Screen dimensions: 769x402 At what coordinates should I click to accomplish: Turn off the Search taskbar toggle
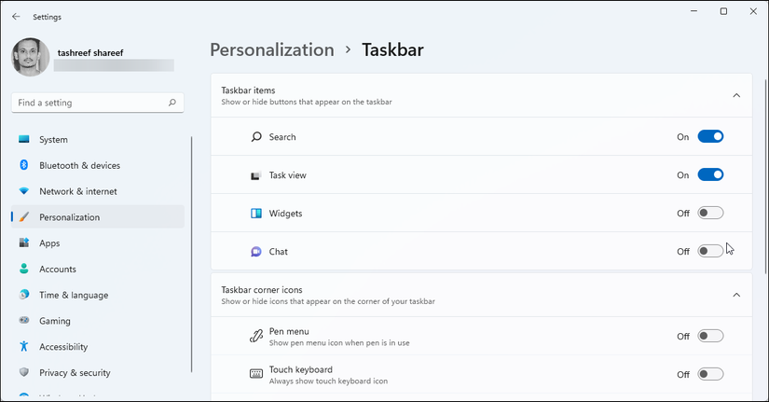710,137
